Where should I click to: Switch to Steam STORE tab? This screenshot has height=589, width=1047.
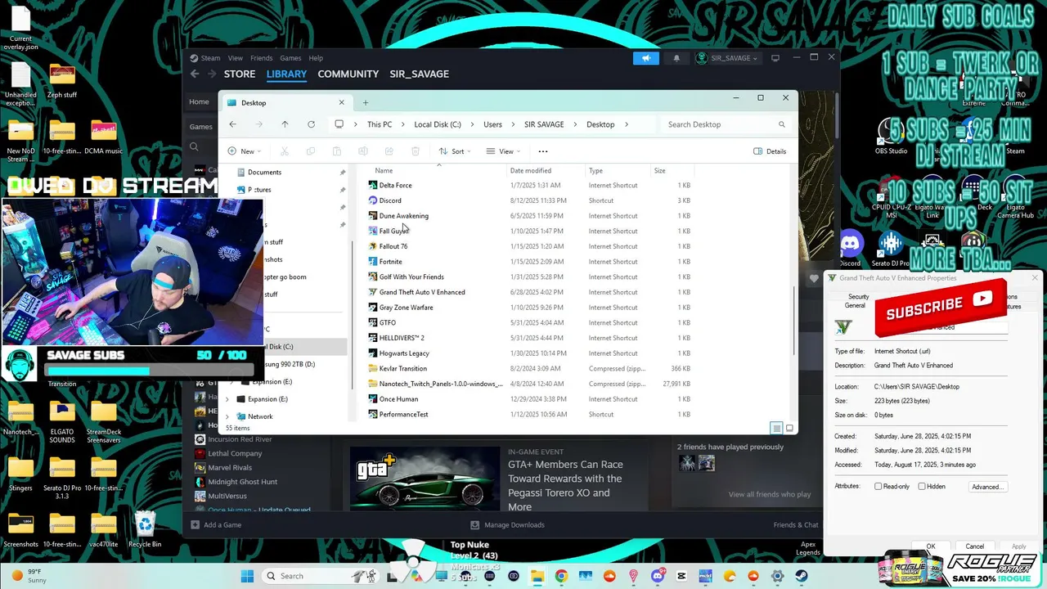click(x=240, y=74)
